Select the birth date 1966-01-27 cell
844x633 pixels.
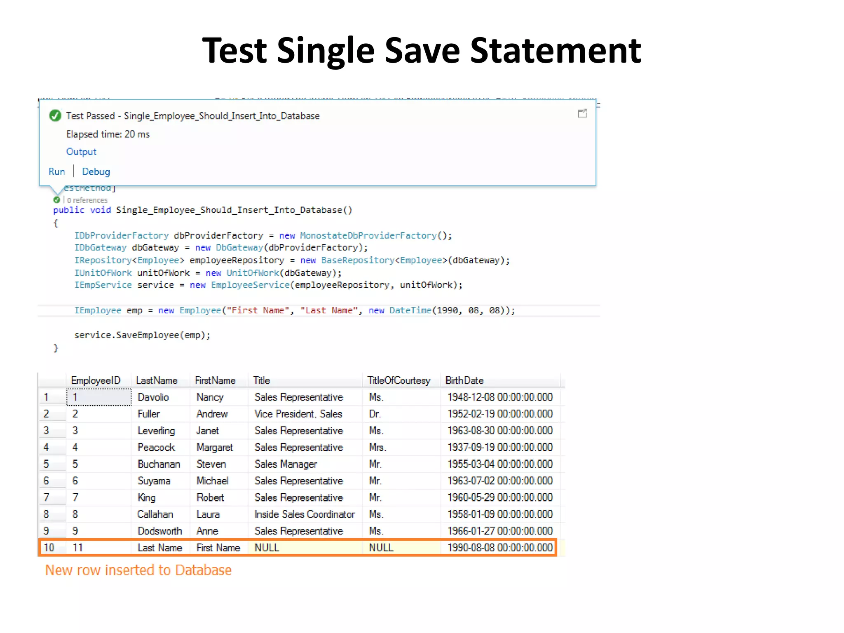click(500, 531)
